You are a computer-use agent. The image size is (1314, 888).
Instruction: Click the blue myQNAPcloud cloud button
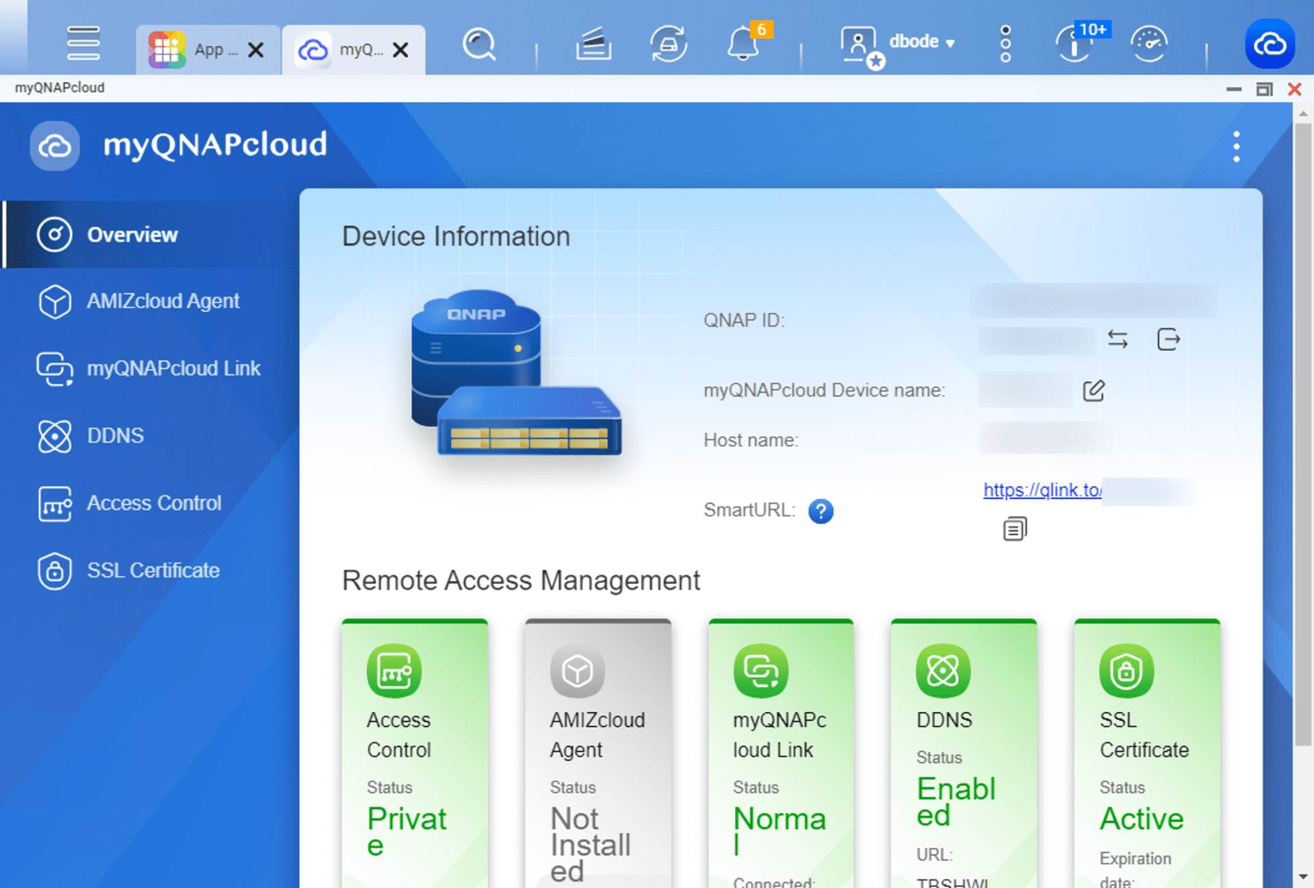coord(1270,44)
